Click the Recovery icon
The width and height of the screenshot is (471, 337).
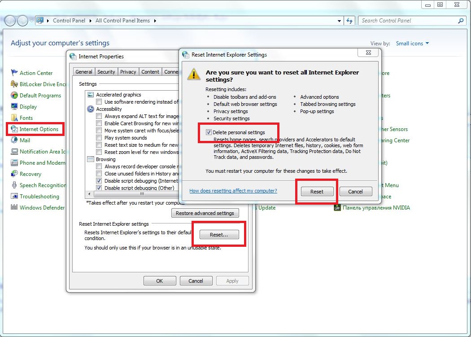click(x=14, y=174)
